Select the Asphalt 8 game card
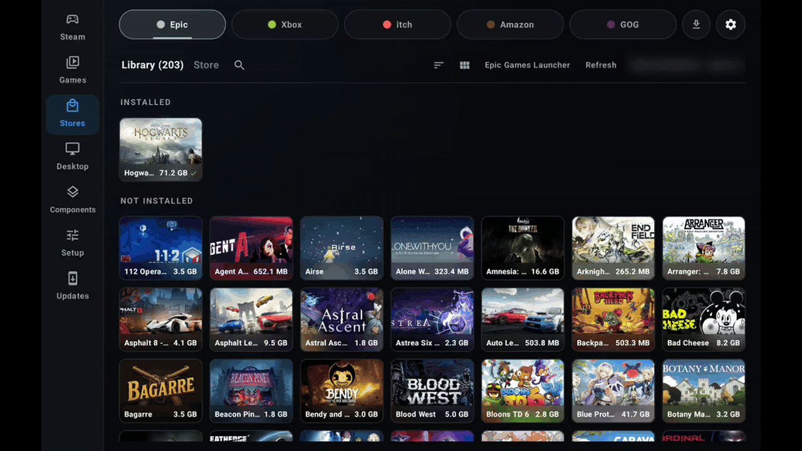 pos(161,319)
